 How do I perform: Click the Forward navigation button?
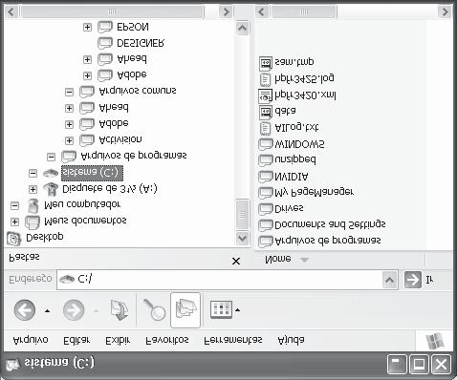click(74, 310)
